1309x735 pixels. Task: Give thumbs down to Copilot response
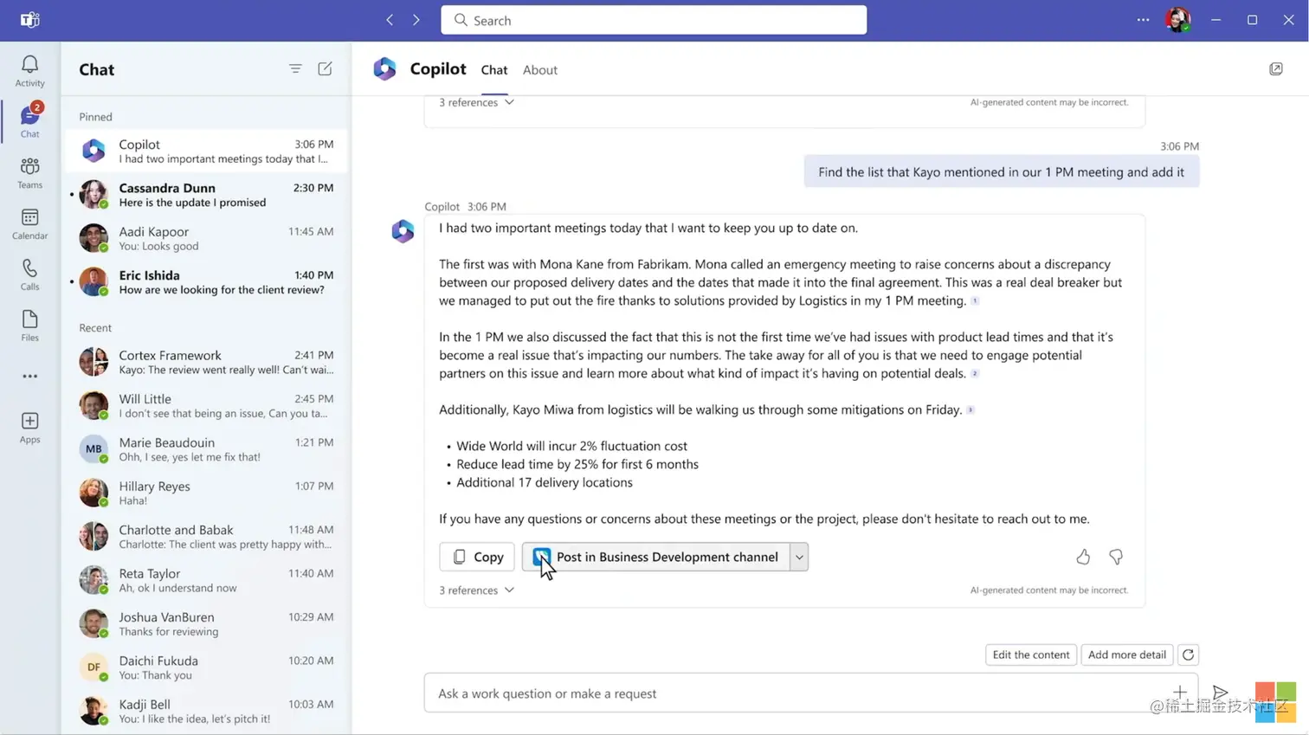[x=1116, y=557]
